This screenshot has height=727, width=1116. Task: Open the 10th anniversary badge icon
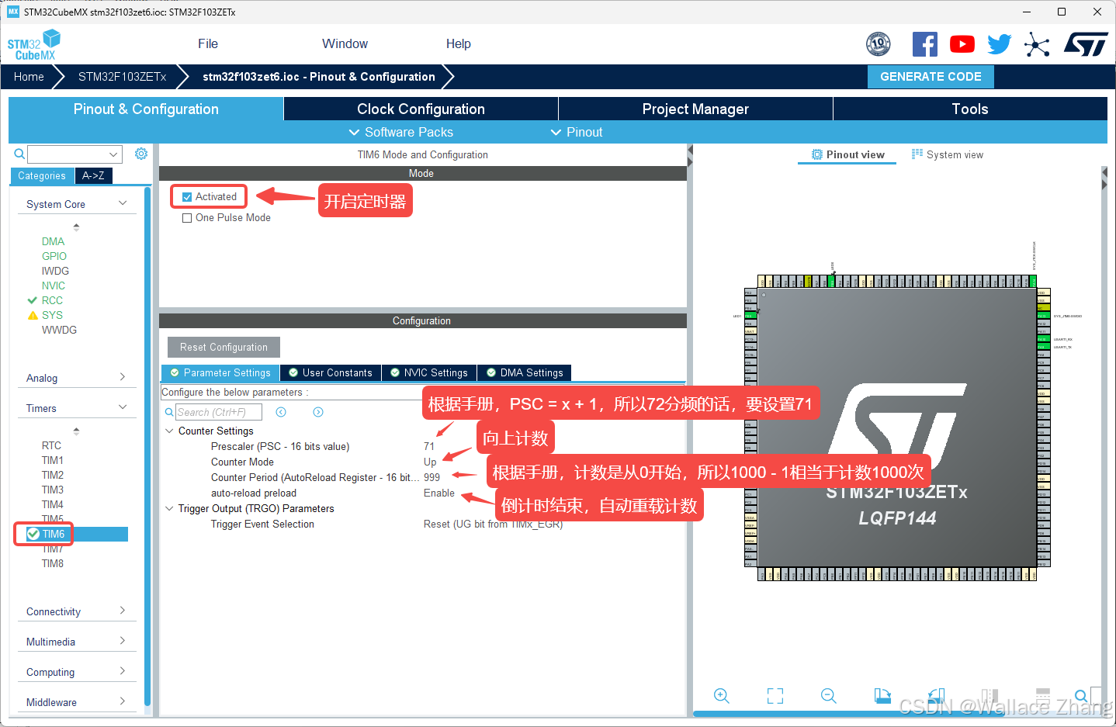coord(878,44)
